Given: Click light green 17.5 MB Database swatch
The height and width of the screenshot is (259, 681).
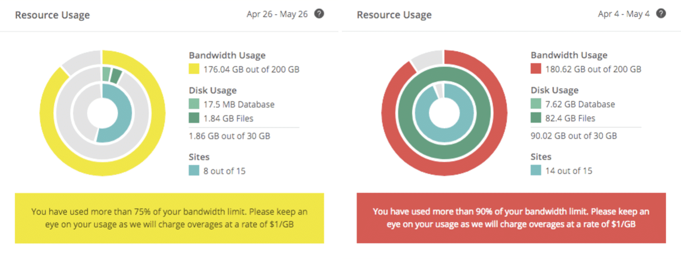Looking at the screenshot, I should pyautogui.click(x=194, y=104).
